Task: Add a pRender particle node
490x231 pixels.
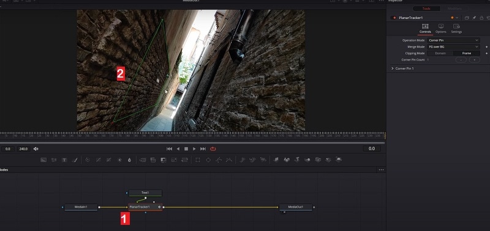Action: coord(263,159)
